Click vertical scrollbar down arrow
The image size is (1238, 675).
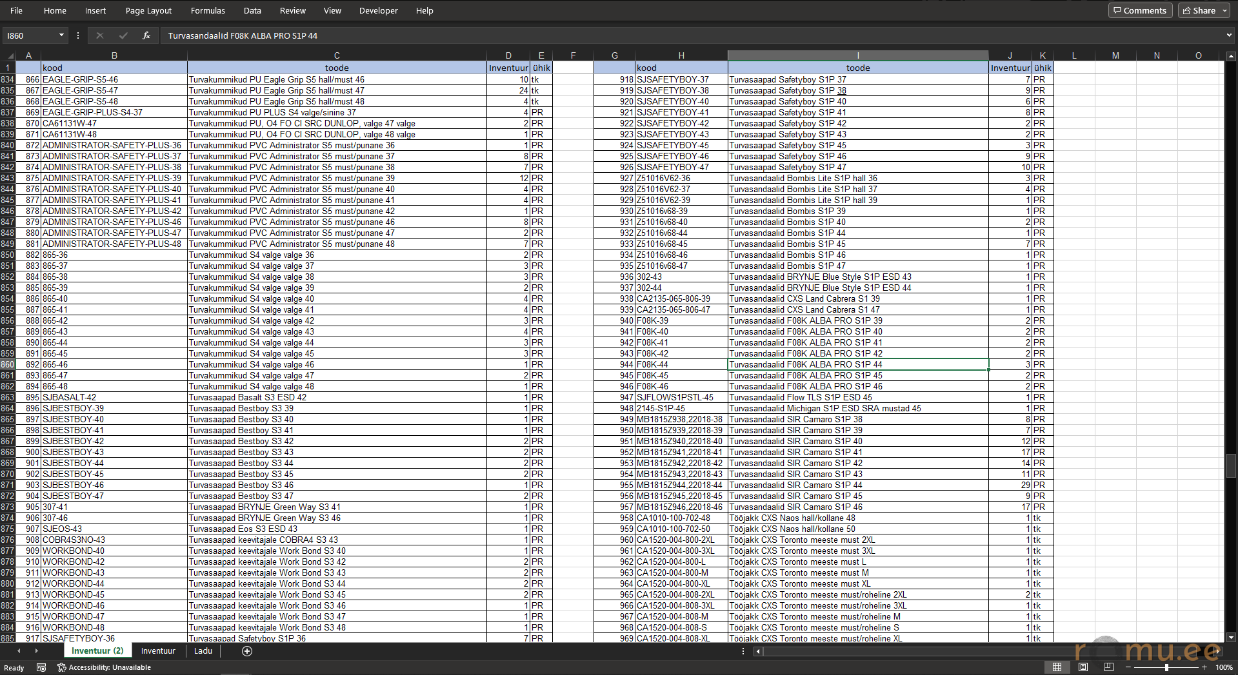click(1231, 637)
